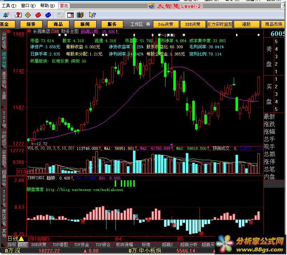Click the 债券 button

[31, 24]
